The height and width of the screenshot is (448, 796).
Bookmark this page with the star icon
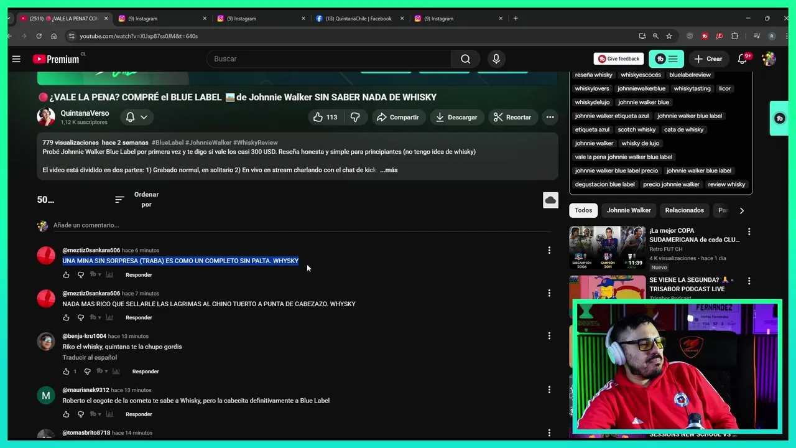click(x=669, y=36)
